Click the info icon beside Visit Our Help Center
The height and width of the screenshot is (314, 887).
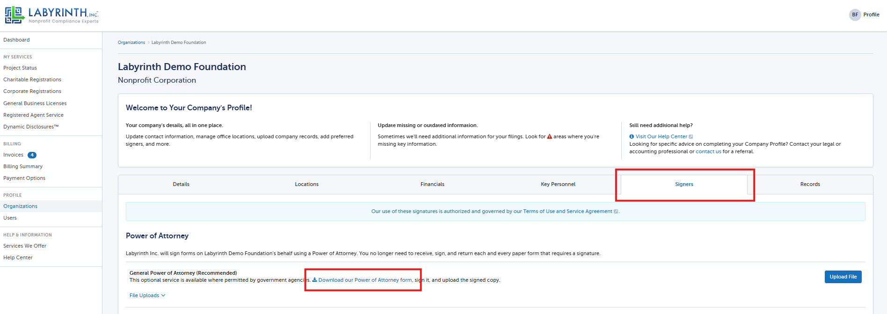click(632, 136)
